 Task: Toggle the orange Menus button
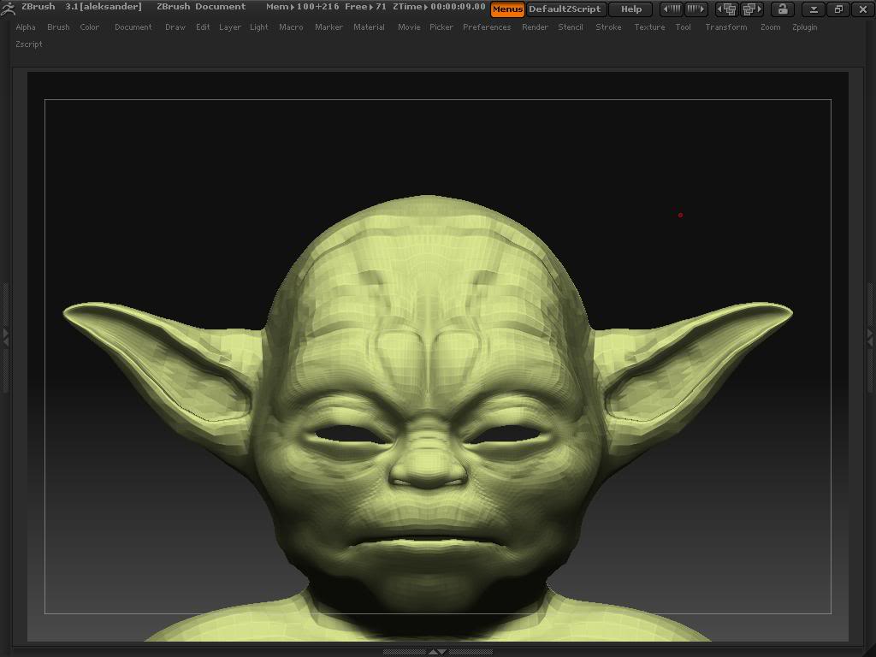[x=507, y=9]
